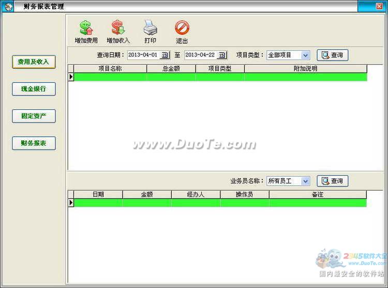Expand the 全部项目 project type dropdown

(x=306, y=55)
